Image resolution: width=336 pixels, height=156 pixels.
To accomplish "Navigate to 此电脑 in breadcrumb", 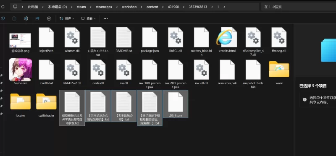I will click(x=33, y=7).
